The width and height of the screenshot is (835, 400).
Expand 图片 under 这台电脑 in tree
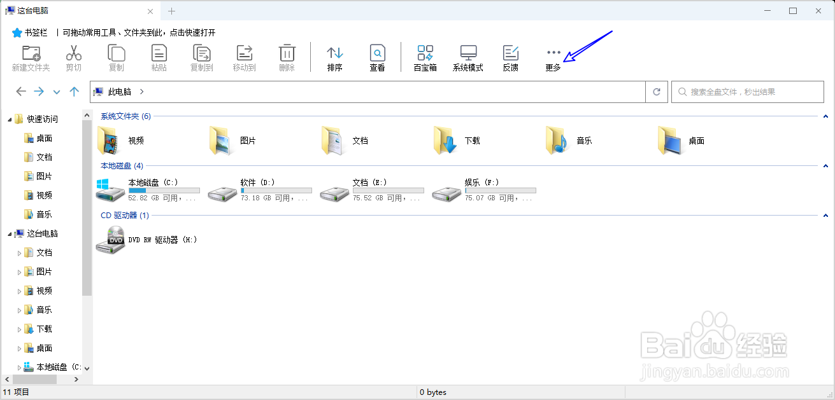coord(19,272)
